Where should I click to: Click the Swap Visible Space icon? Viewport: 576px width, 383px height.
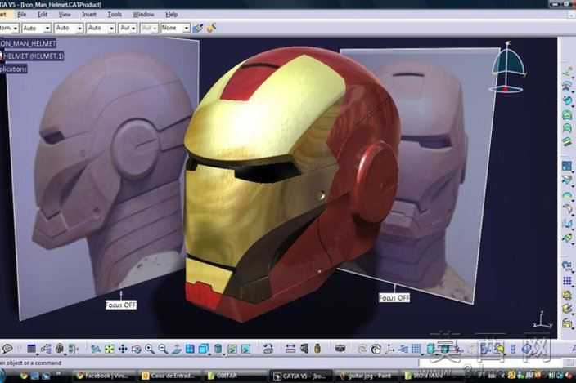click(x=245, y=349)
